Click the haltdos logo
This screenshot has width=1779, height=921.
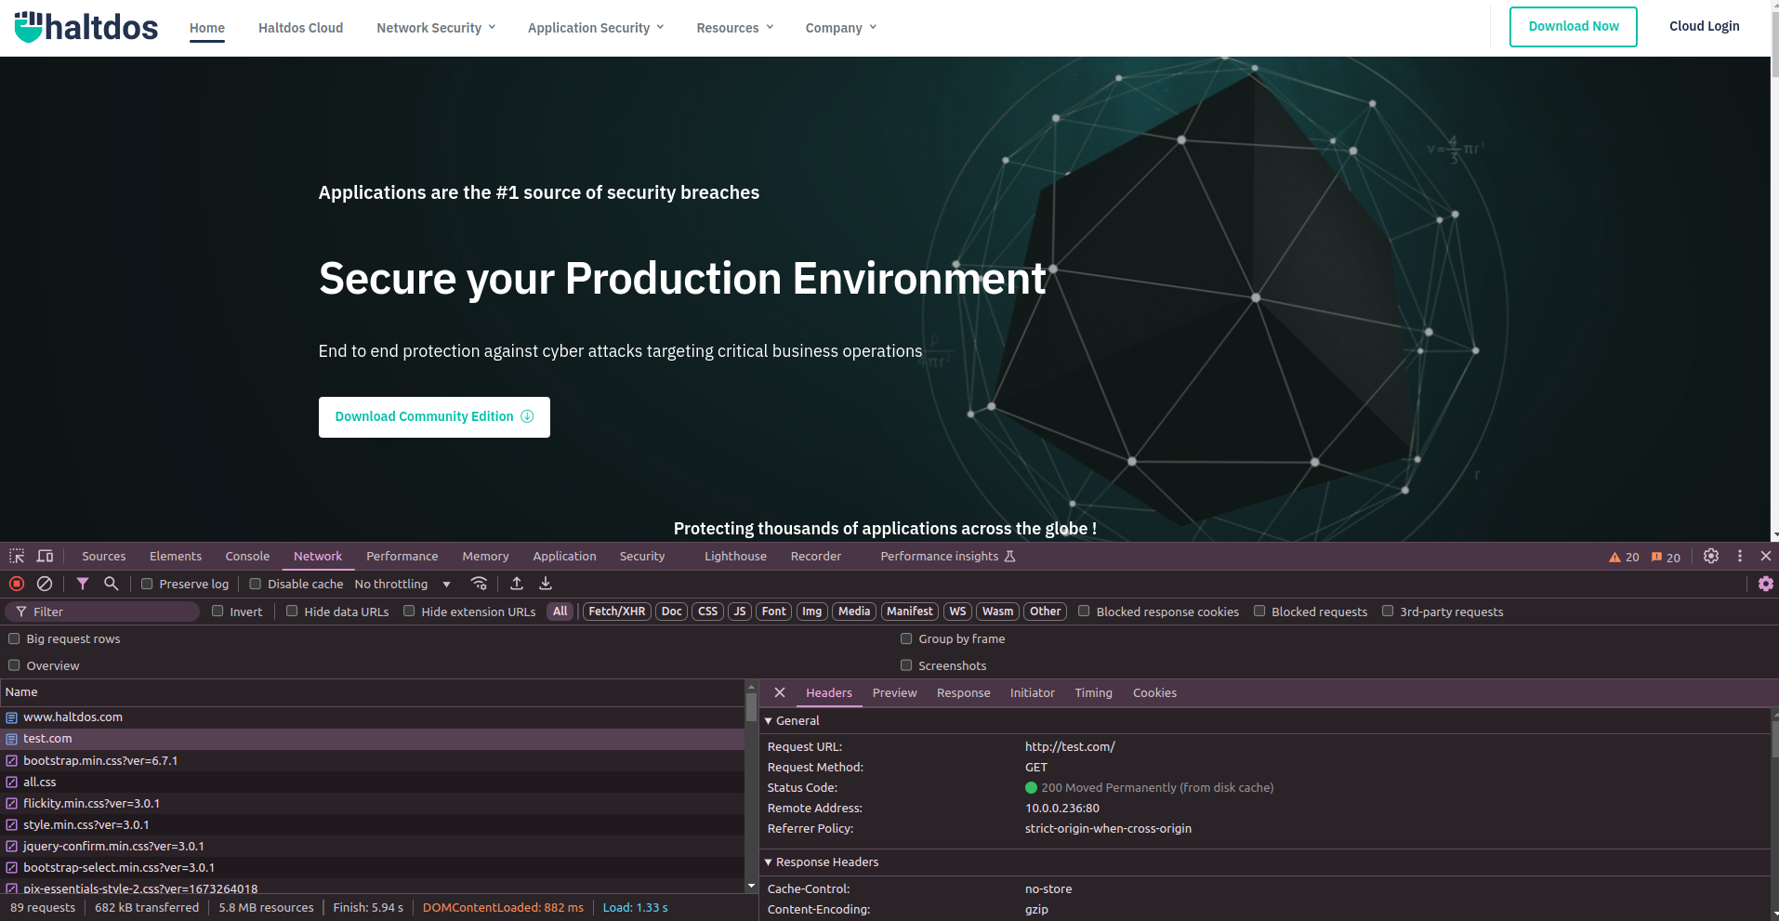(x=86, y=27)
